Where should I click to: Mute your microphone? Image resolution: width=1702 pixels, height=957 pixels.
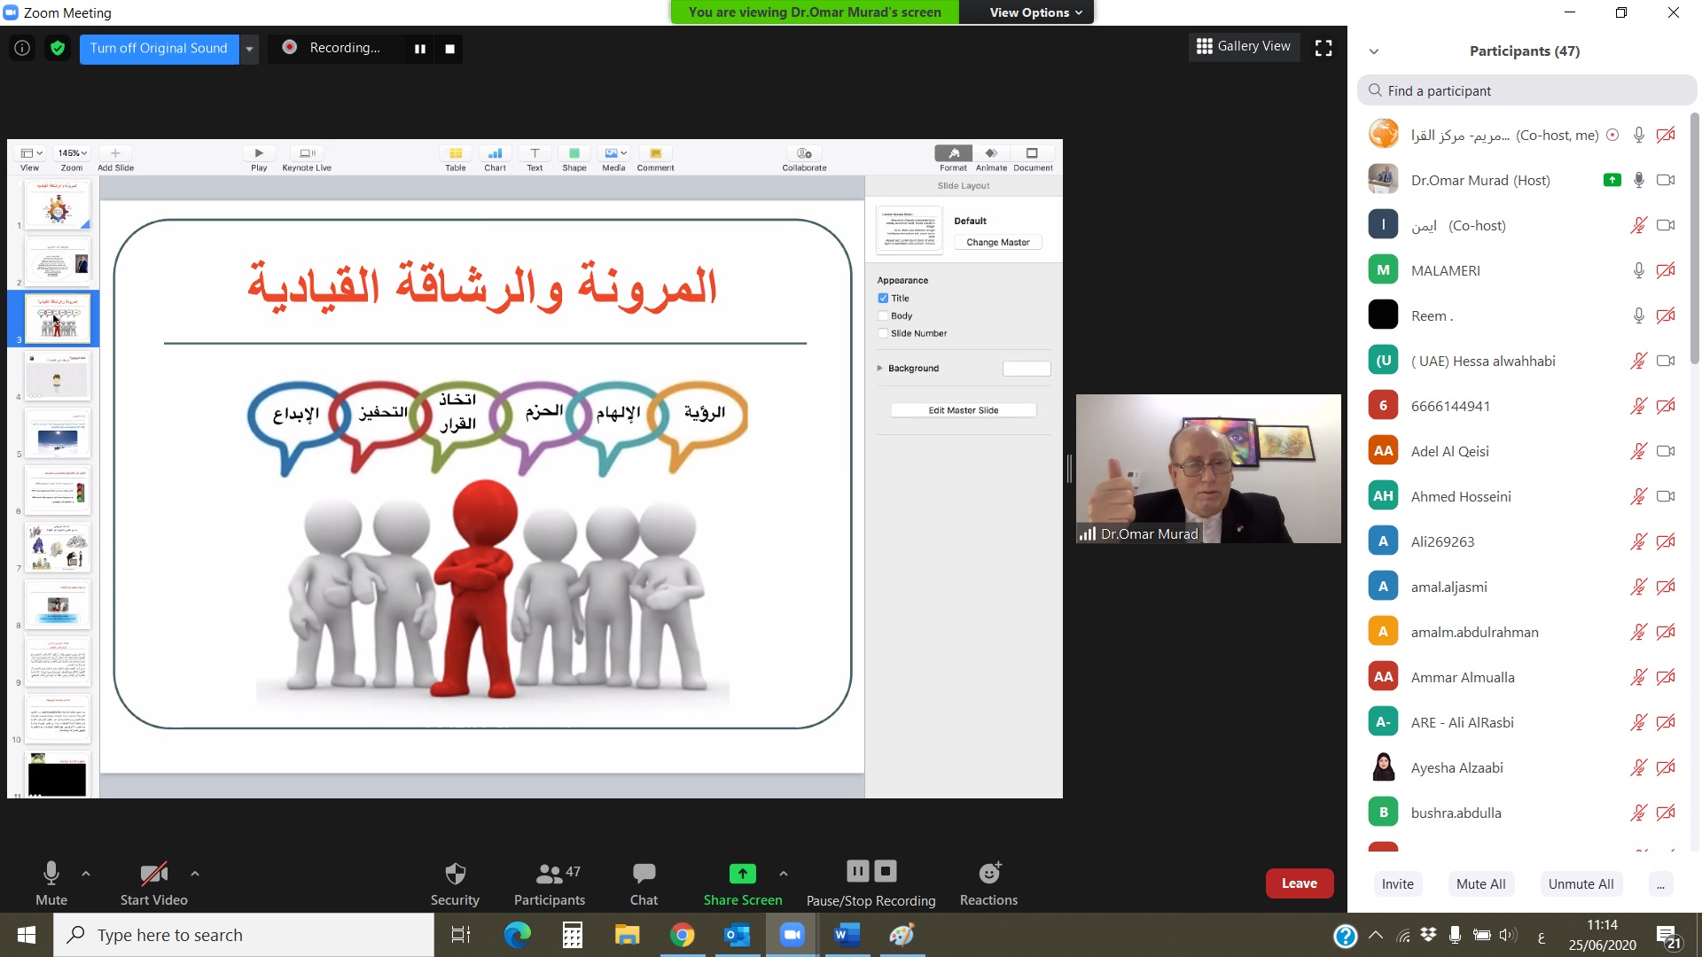pos(51,883)
